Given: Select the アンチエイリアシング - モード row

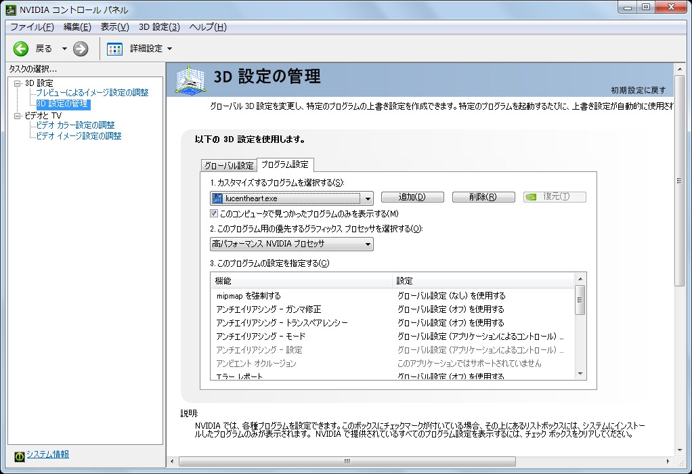Looking at the screenshot, I should 393,337.
